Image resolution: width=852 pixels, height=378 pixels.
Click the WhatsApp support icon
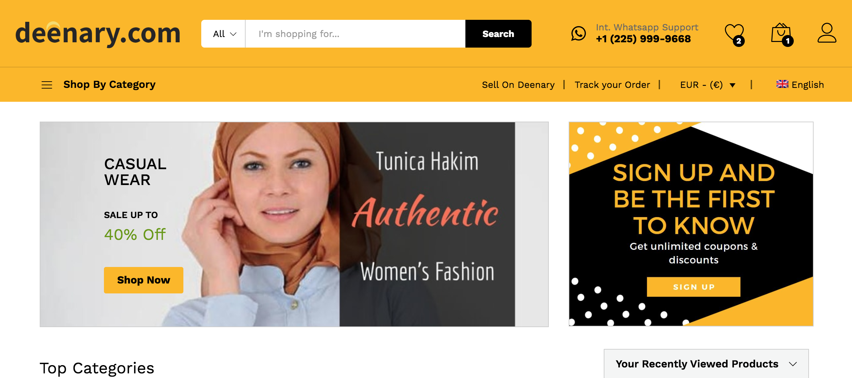coord(578,34)
